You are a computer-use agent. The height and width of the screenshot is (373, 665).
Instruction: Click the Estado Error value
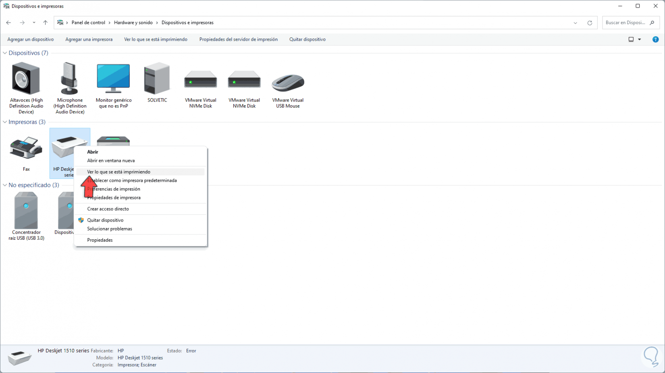pyautogui.click(x=191, y=351)
